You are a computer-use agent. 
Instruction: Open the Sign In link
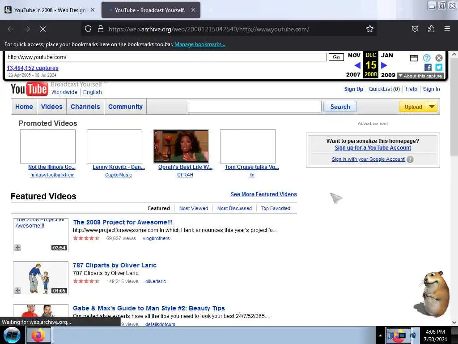click(431, 89)
